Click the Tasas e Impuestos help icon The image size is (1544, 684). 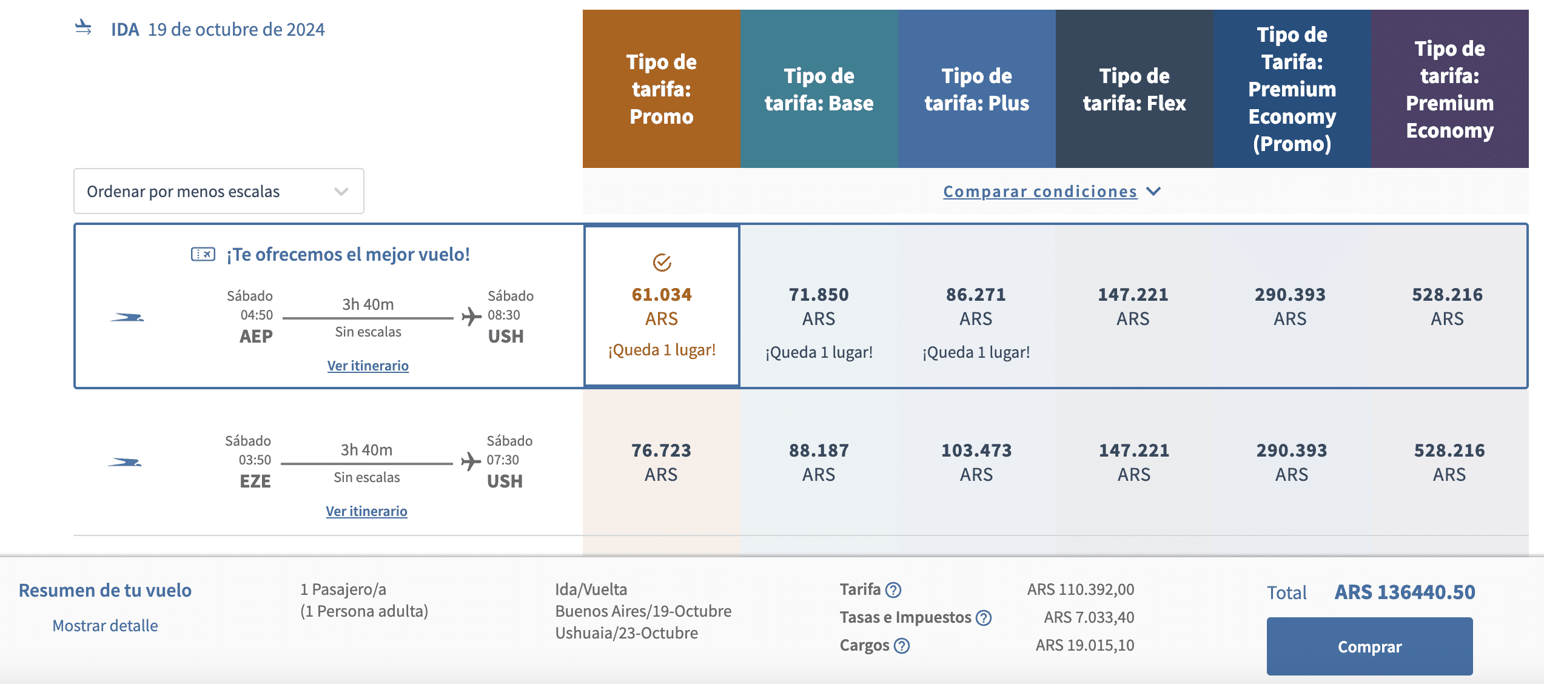(984, 618)
